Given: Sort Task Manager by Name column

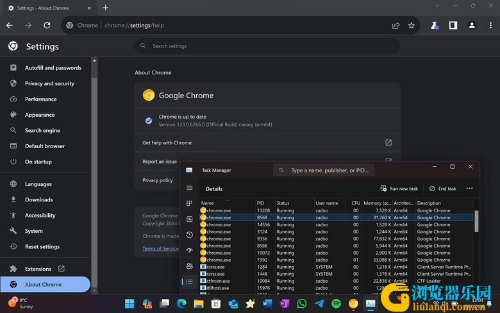Looking at the screenshot, I should pos(228,203).
